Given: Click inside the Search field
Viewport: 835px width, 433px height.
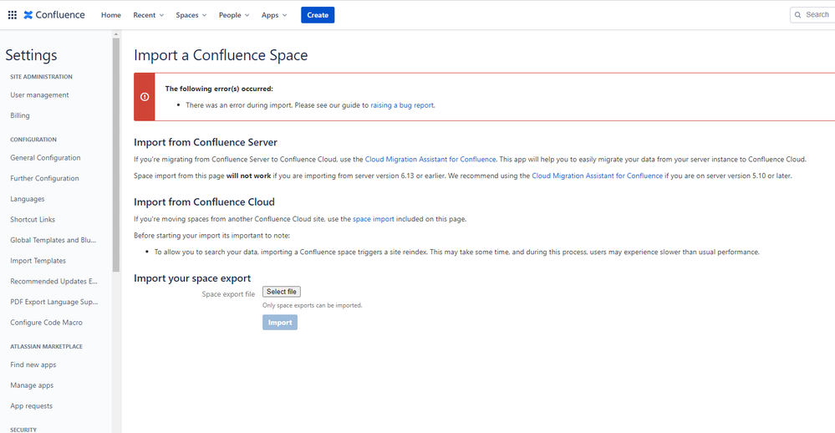Looking at the screenshot, I should point(812,15).
